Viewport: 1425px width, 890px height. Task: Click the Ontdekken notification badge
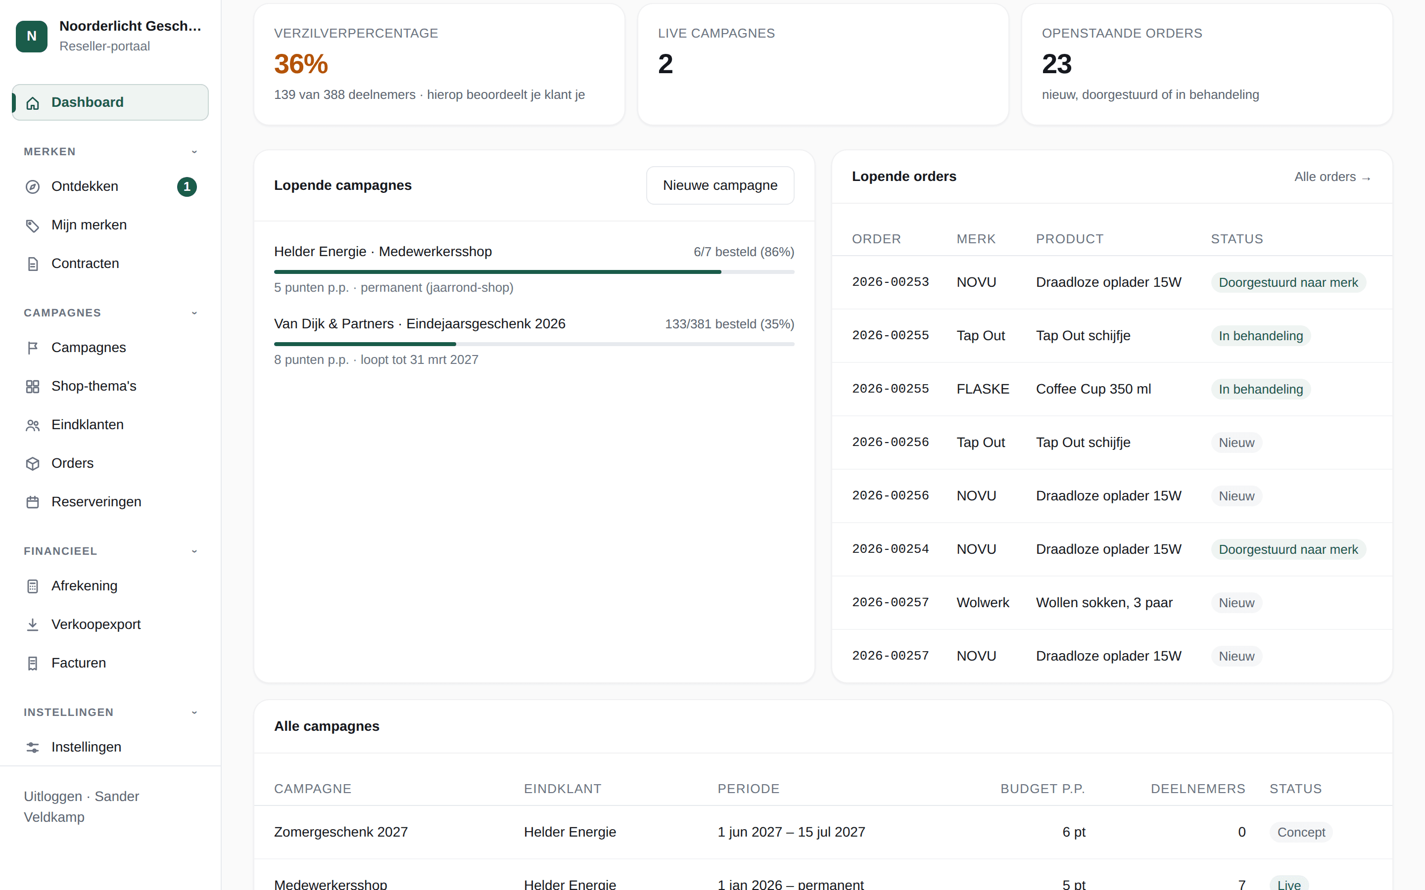[187, 186]
